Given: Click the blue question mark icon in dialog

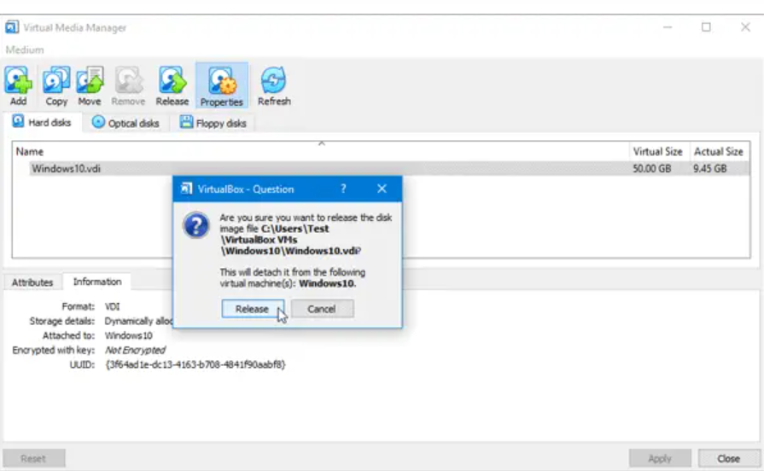Looking at the screenshot, I should [x=195, y=225].
